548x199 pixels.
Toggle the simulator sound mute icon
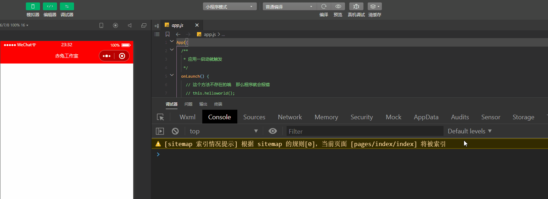tap(130, 25)
